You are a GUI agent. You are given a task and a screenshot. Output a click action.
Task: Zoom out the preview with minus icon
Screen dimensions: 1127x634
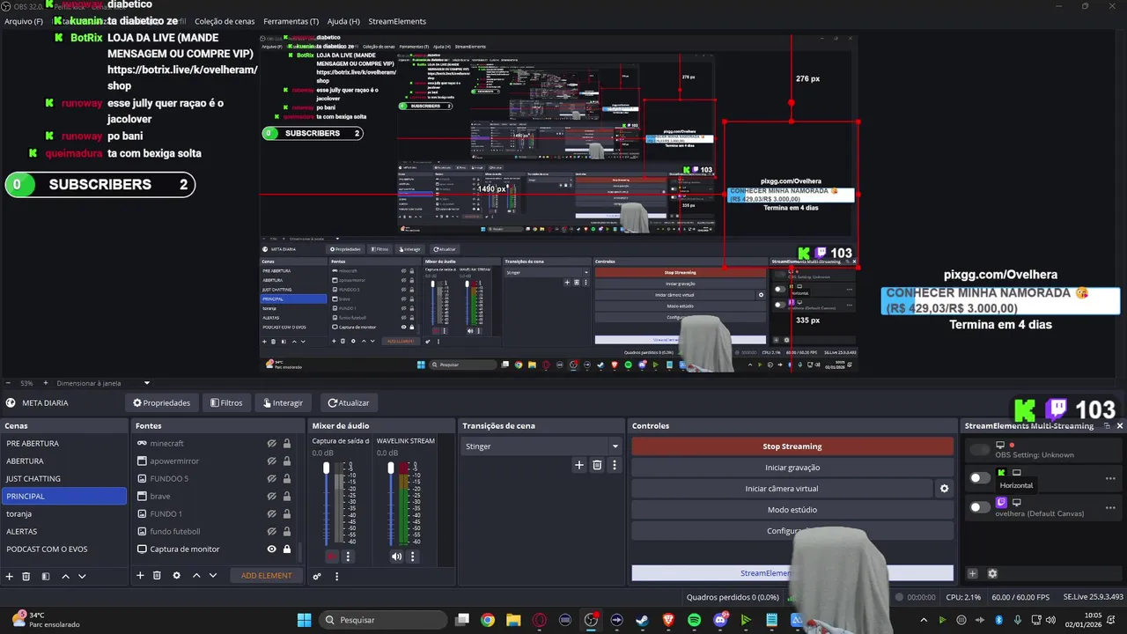click(x=8, y=383)
